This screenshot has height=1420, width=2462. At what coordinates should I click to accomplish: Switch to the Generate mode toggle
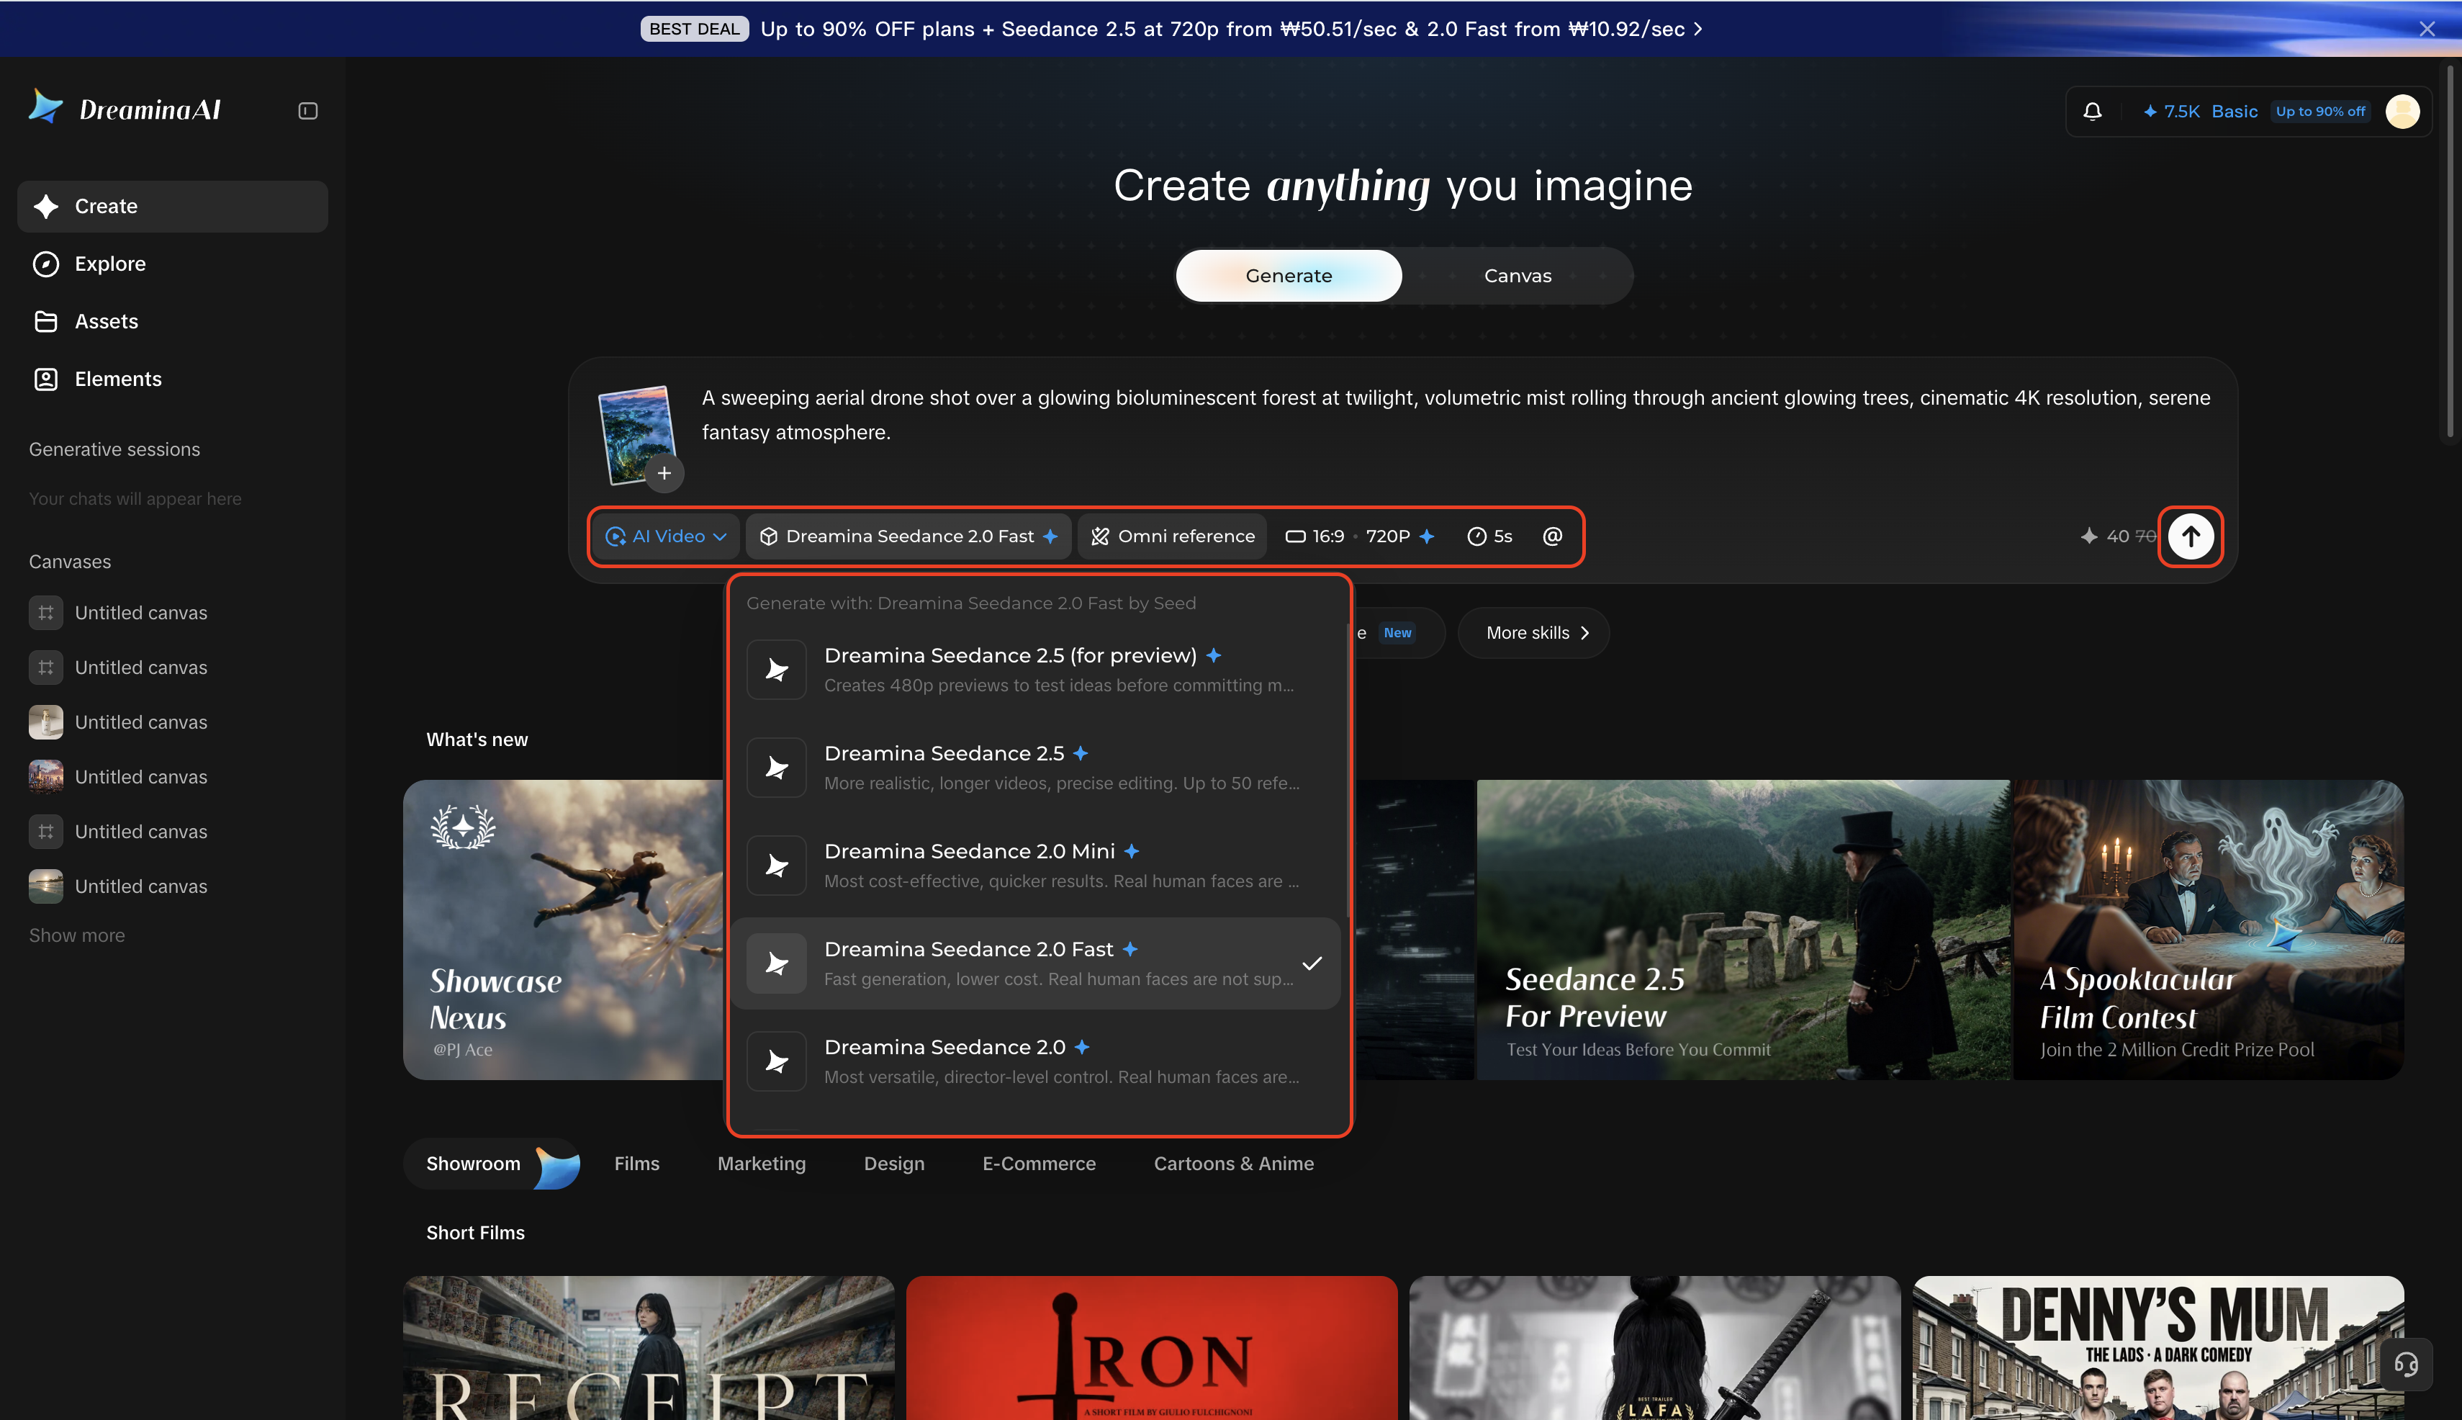tap(1288, 276)
